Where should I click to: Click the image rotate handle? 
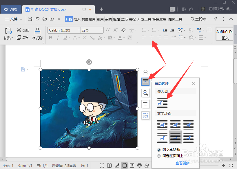point(89,62)
